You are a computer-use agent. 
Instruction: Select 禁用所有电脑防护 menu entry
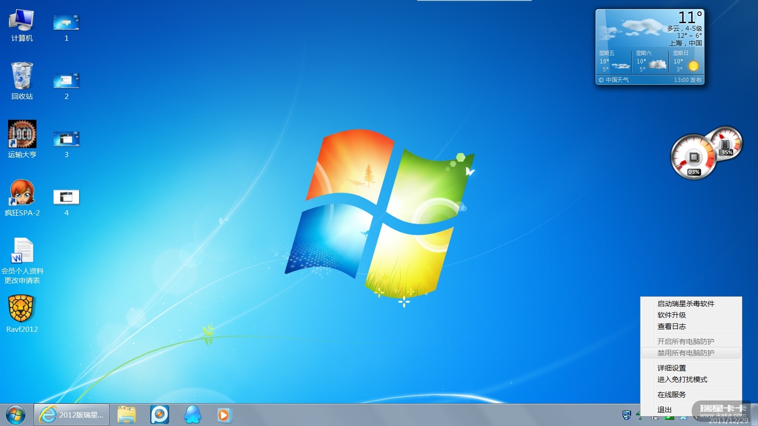tap(691, 353)
